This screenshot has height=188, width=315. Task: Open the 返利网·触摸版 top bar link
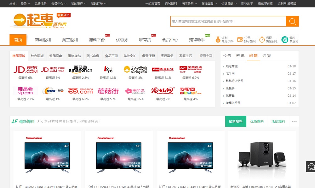[287, 3]
